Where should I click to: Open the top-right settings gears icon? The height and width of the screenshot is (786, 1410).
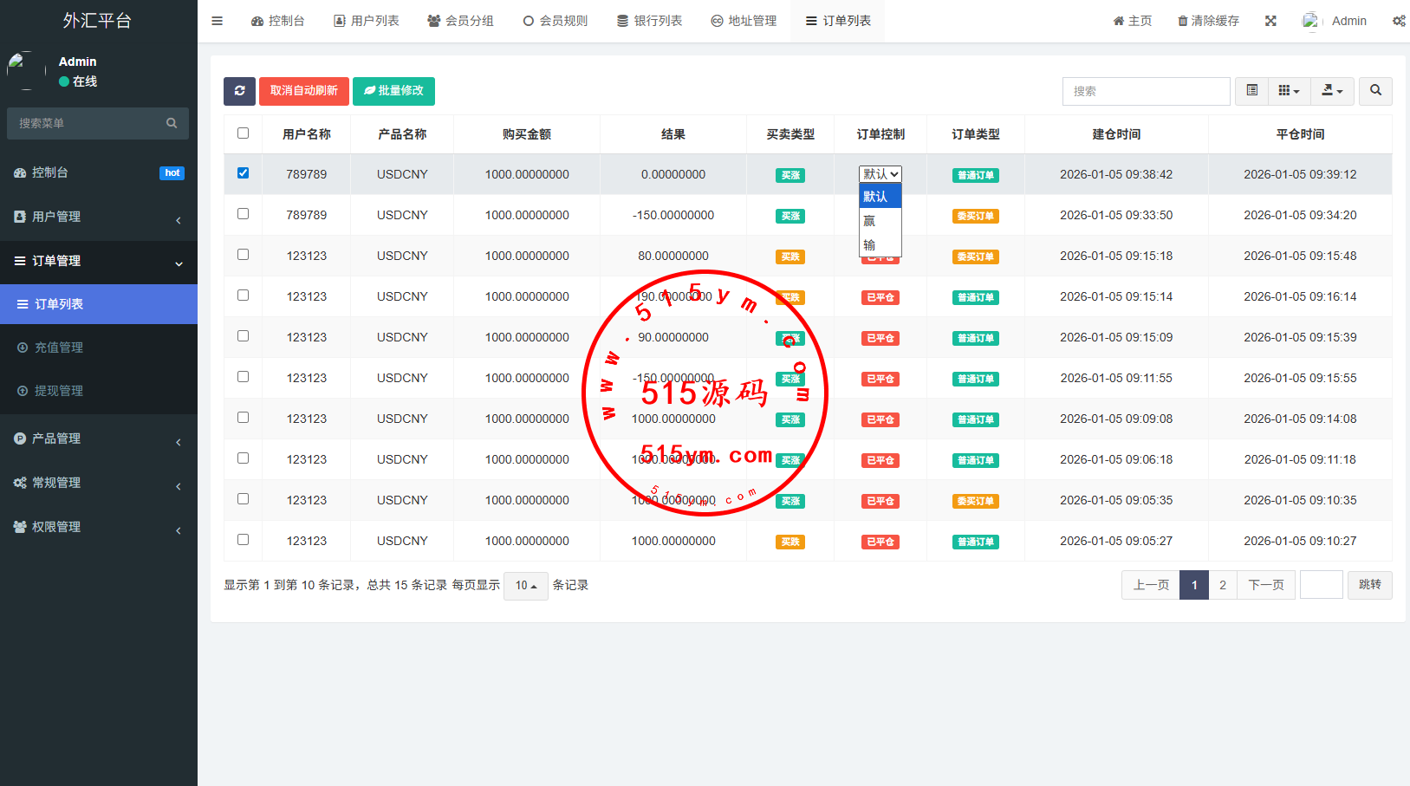click(x=1399, y=21)
